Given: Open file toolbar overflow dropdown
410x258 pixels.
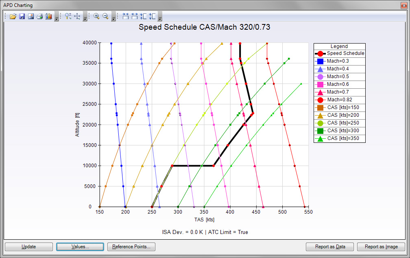Looking at the screenshot, I should (57, 17).
